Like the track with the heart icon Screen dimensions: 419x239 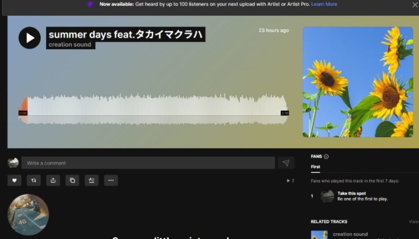pos(14,181)
